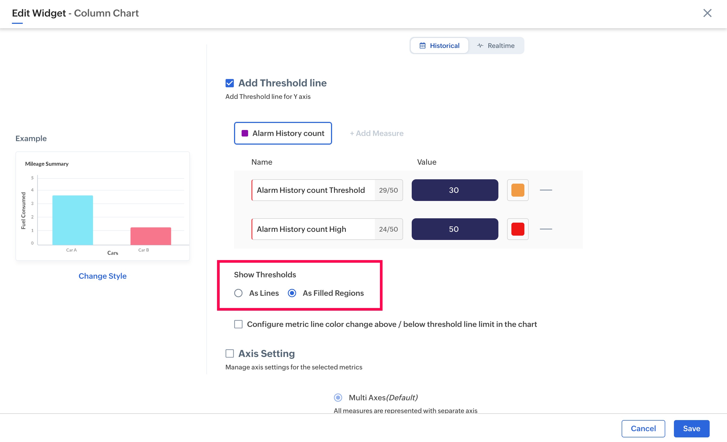Remove the Alarm History count Threshold row
The height and width of the screenshot is (442, 727).
(x=546, y=190)
